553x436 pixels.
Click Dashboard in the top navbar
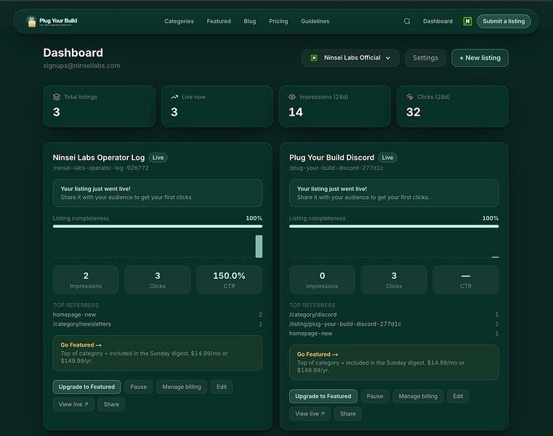pos(437,21)
